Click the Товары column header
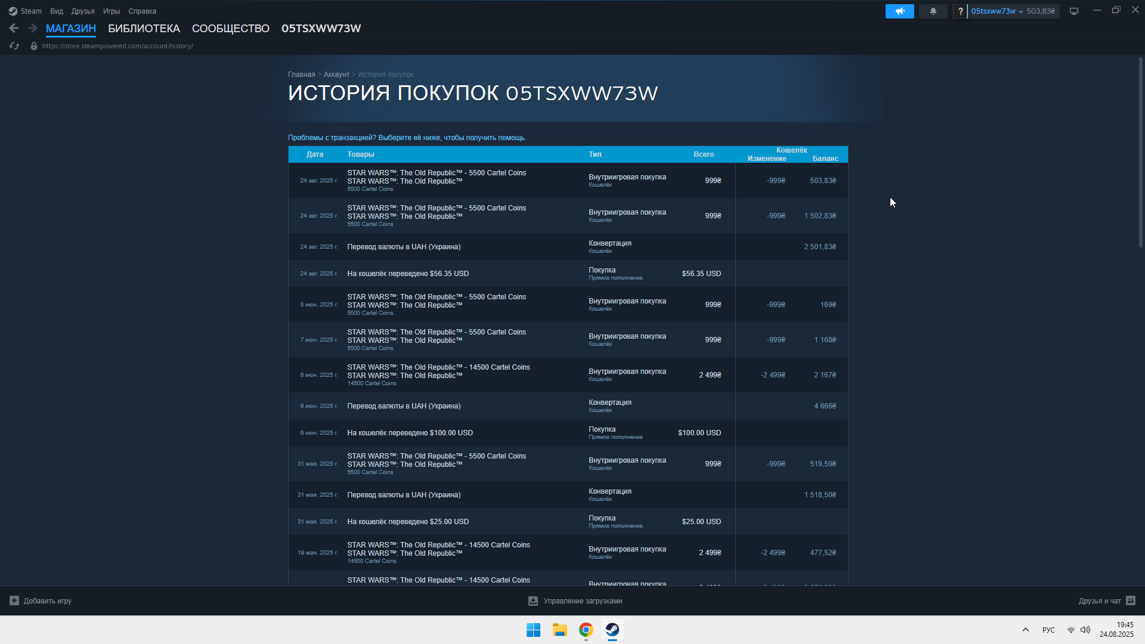Image resolution: width=1145 pixels, height=644 pixels. (x=361, y=154)
